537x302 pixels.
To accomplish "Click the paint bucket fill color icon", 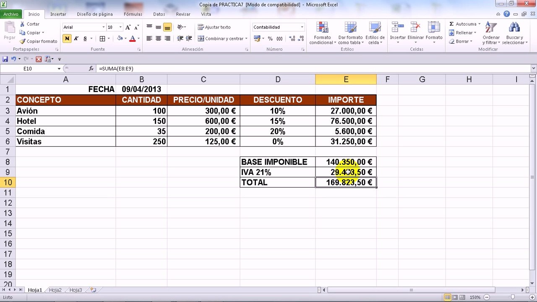I will pyautogui.click(x=120, y=39).
